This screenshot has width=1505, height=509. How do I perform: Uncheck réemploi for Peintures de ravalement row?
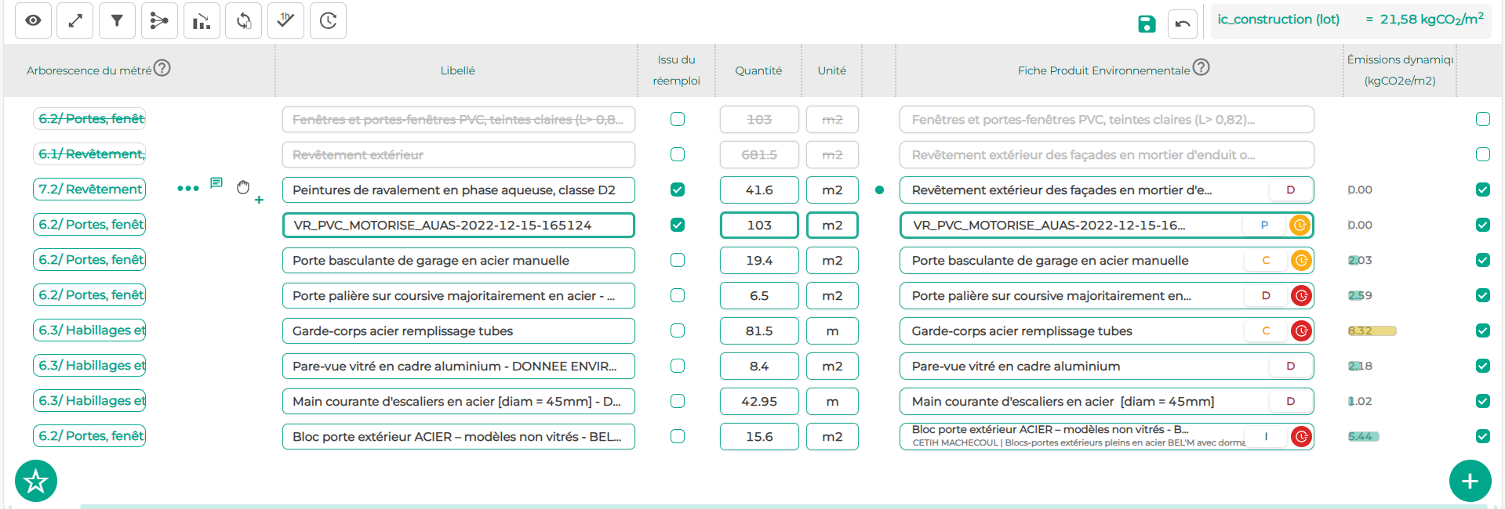click(678, 190)
